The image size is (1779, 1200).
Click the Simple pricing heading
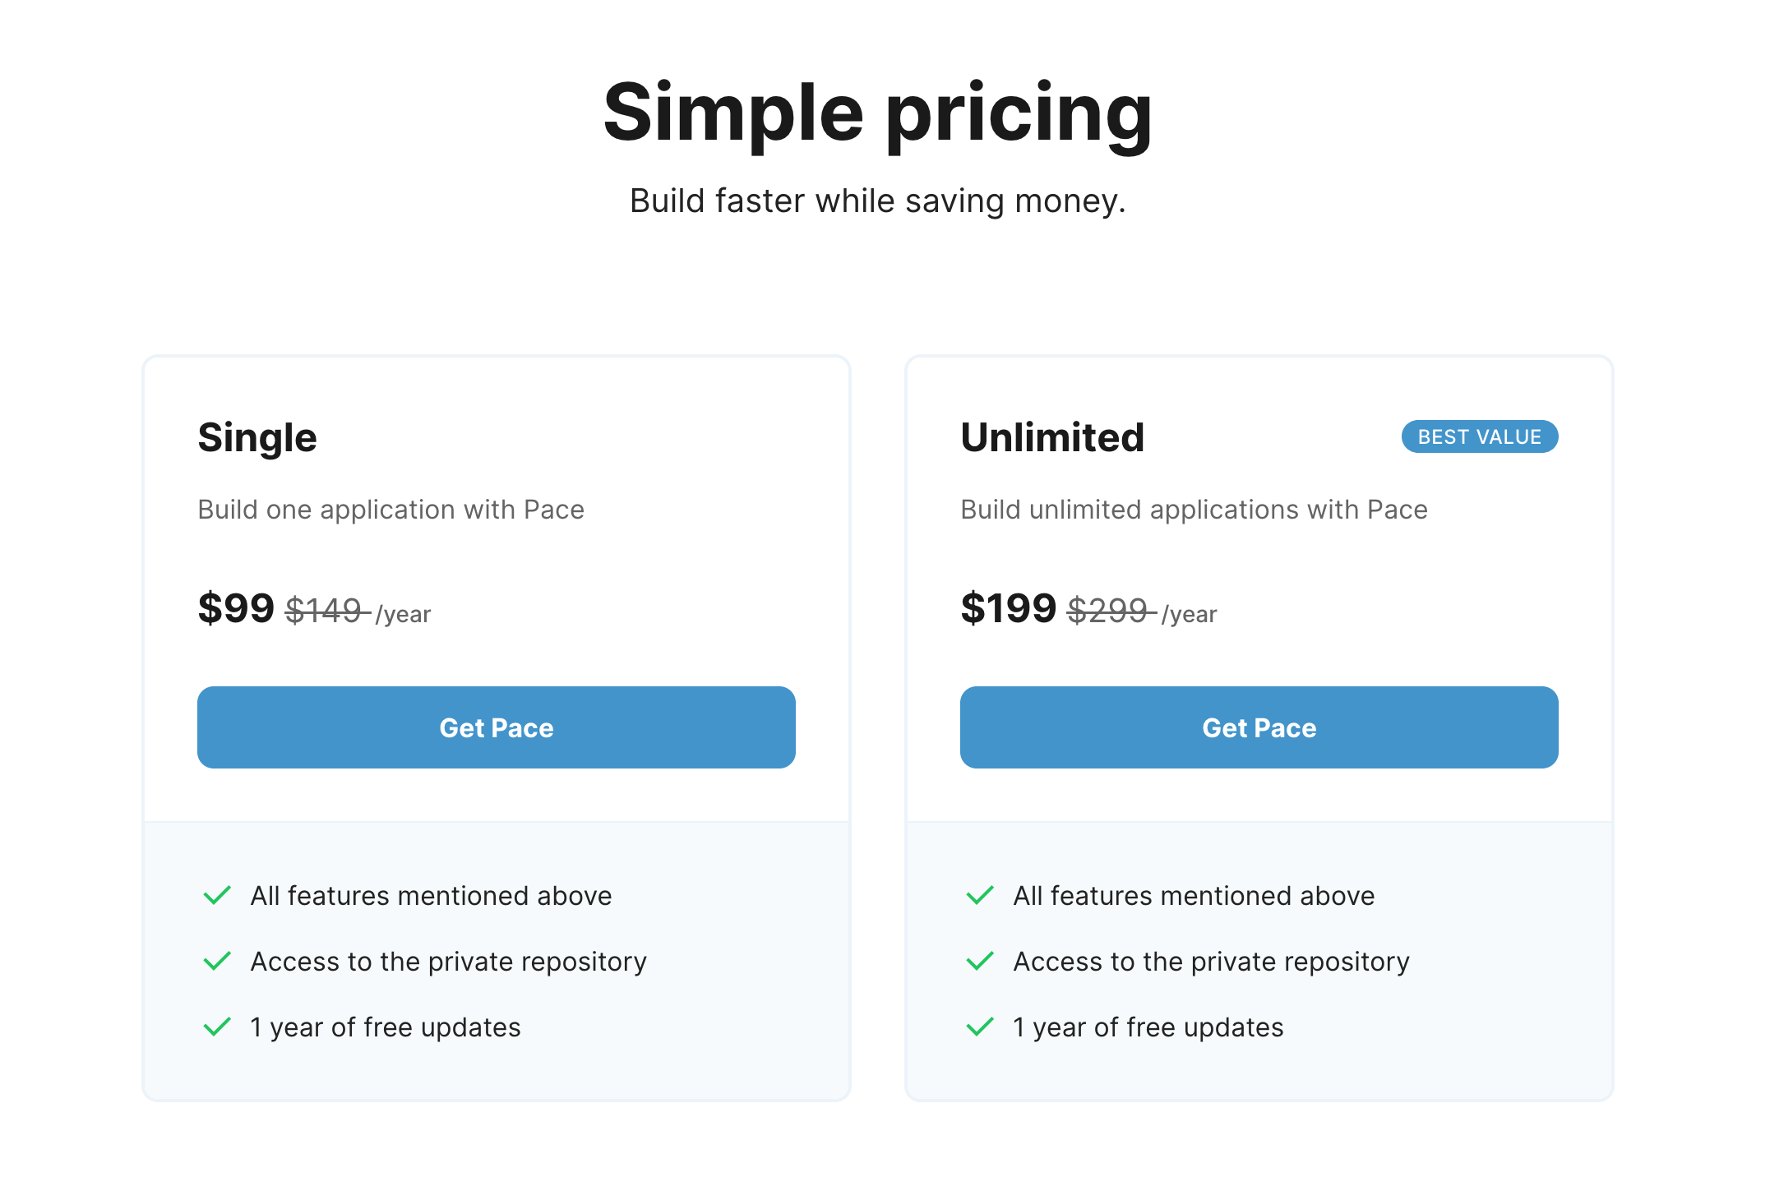click(x=878, y=113)
